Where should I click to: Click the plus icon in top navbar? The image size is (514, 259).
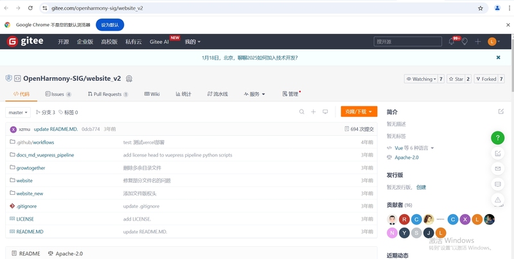point(477,42)
